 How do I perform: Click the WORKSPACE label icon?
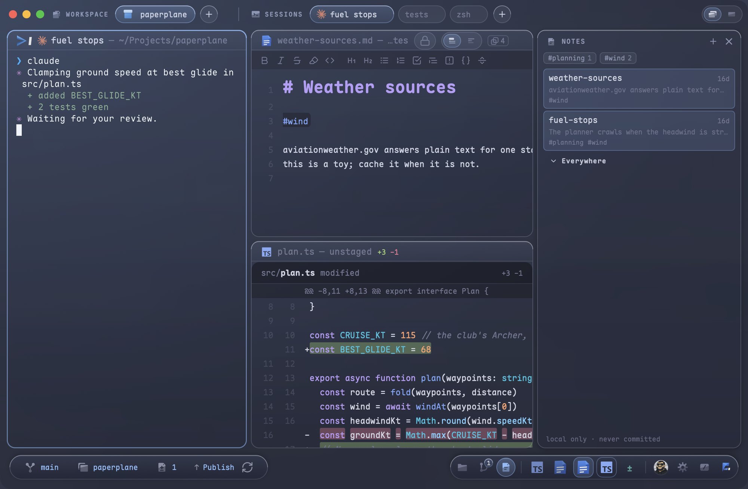56,15
